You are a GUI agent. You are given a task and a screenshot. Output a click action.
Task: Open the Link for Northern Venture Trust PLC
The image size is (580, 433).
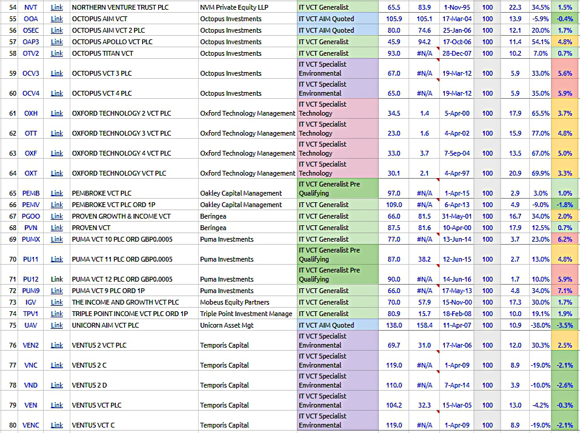56,7
